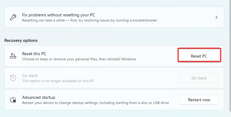Click the vertical scrollbar at right edge

[x=230, y=56]
